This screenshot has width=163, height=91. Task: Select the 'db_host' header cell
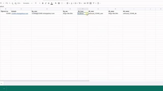pyautogui.click(x=83, y=11)
